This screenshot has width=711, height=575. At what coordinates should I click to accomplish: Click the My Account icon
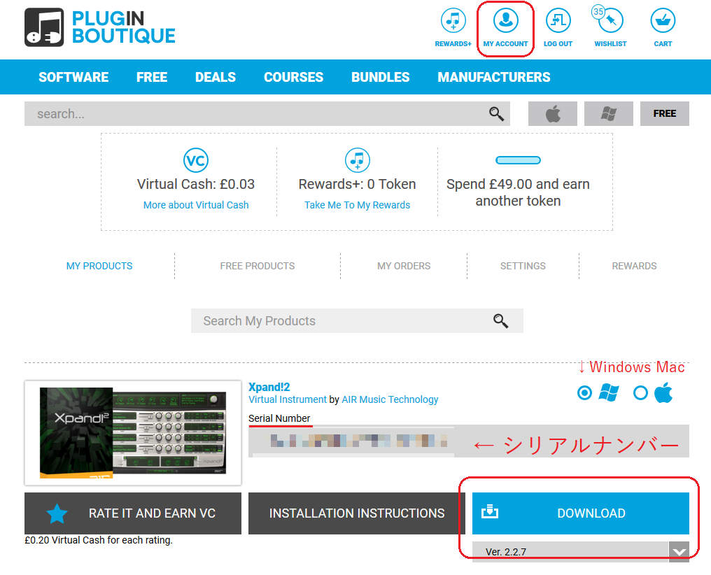click(x=505, y=21)
